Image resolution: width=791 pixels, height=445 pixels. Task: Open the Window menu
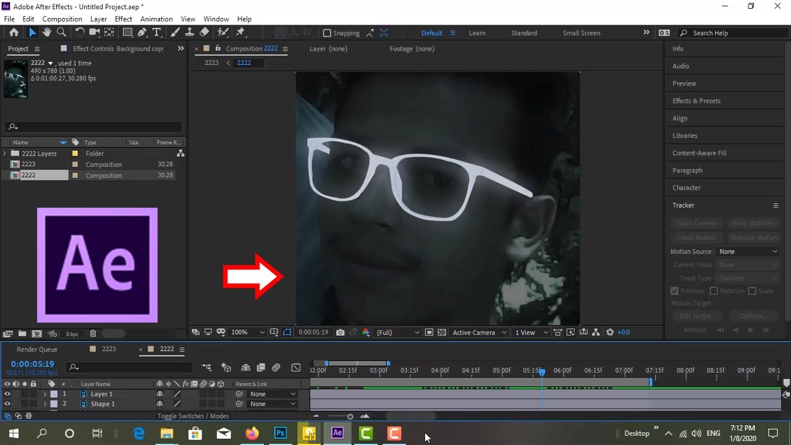216,19
